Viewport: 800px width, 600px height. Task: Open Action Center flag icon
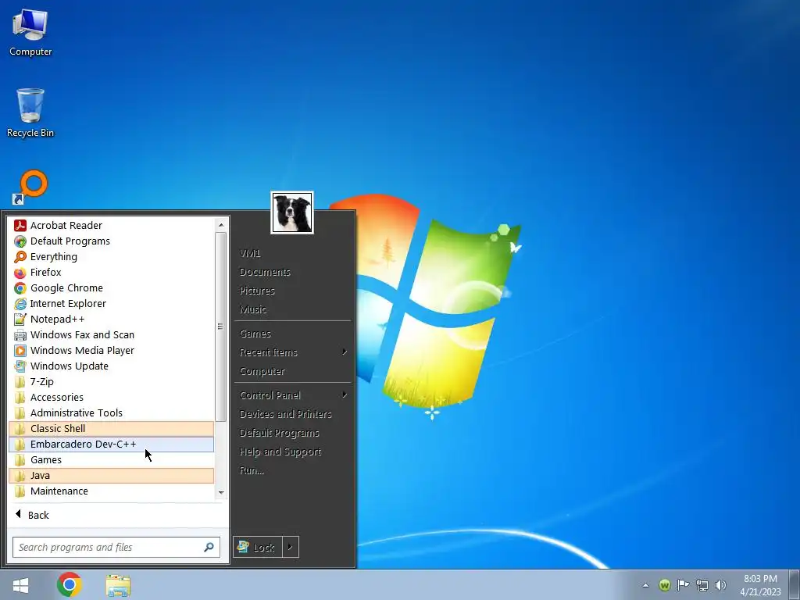[683, 584]
